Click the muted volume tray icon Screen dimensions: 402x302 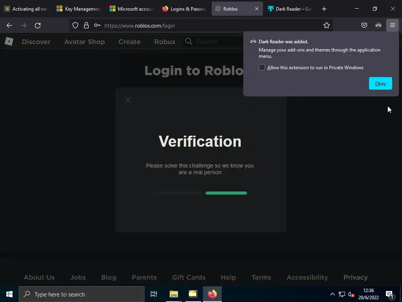click(351, 294)
